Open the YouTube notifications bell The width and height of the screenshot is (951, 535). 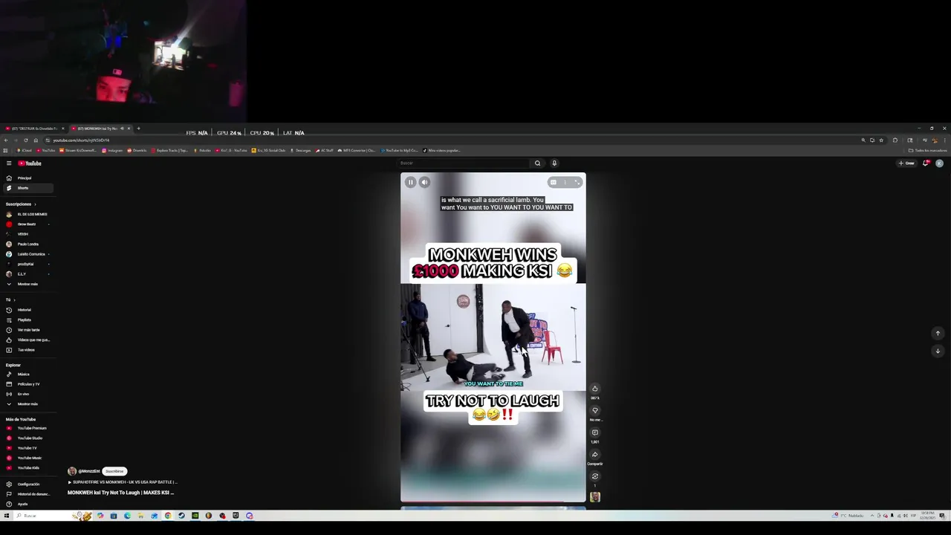[x=926, y=163]
